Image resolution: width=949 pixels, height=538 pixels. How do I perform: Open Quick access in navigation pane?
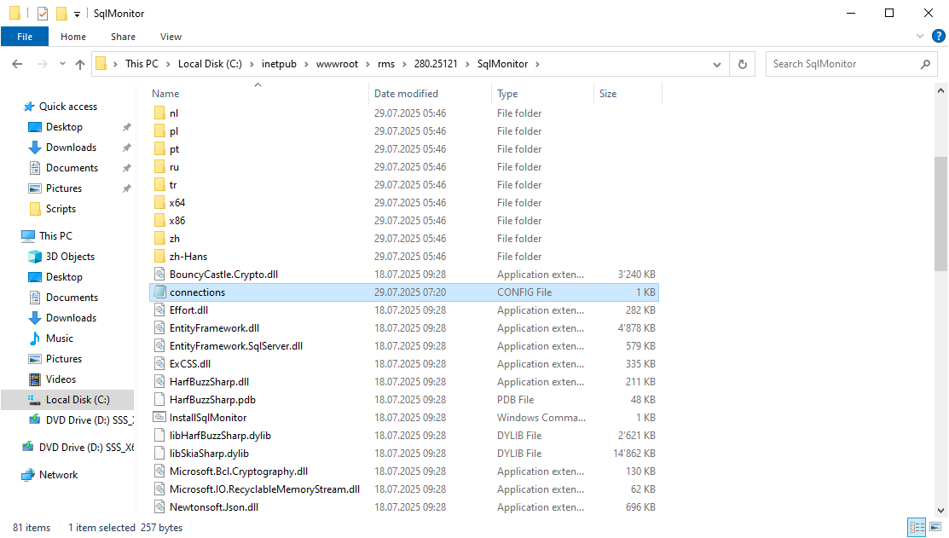coord(68,107)
